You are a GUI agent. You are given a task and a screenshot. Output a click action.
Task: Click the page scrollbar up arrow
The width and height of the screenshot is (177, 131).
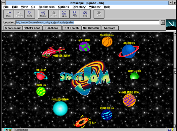[175, 34]
